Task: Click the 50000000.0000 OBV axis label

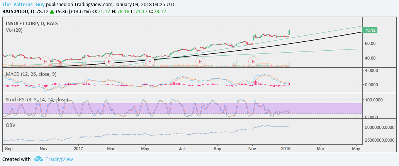Action: click(x=380, y=127)
